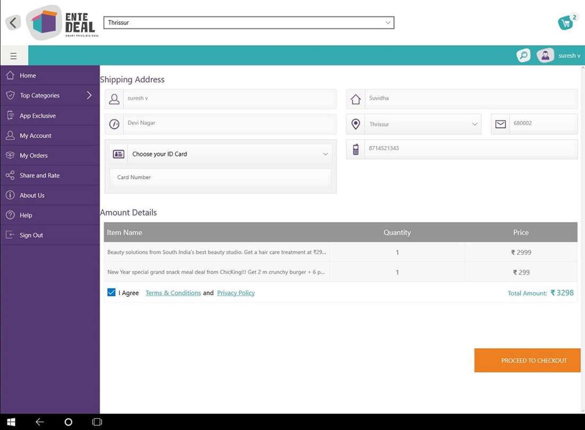Screen dimensions: 585x430
Task: Click the envelope icon beside pincode
Action: click(x=500, y=124)
